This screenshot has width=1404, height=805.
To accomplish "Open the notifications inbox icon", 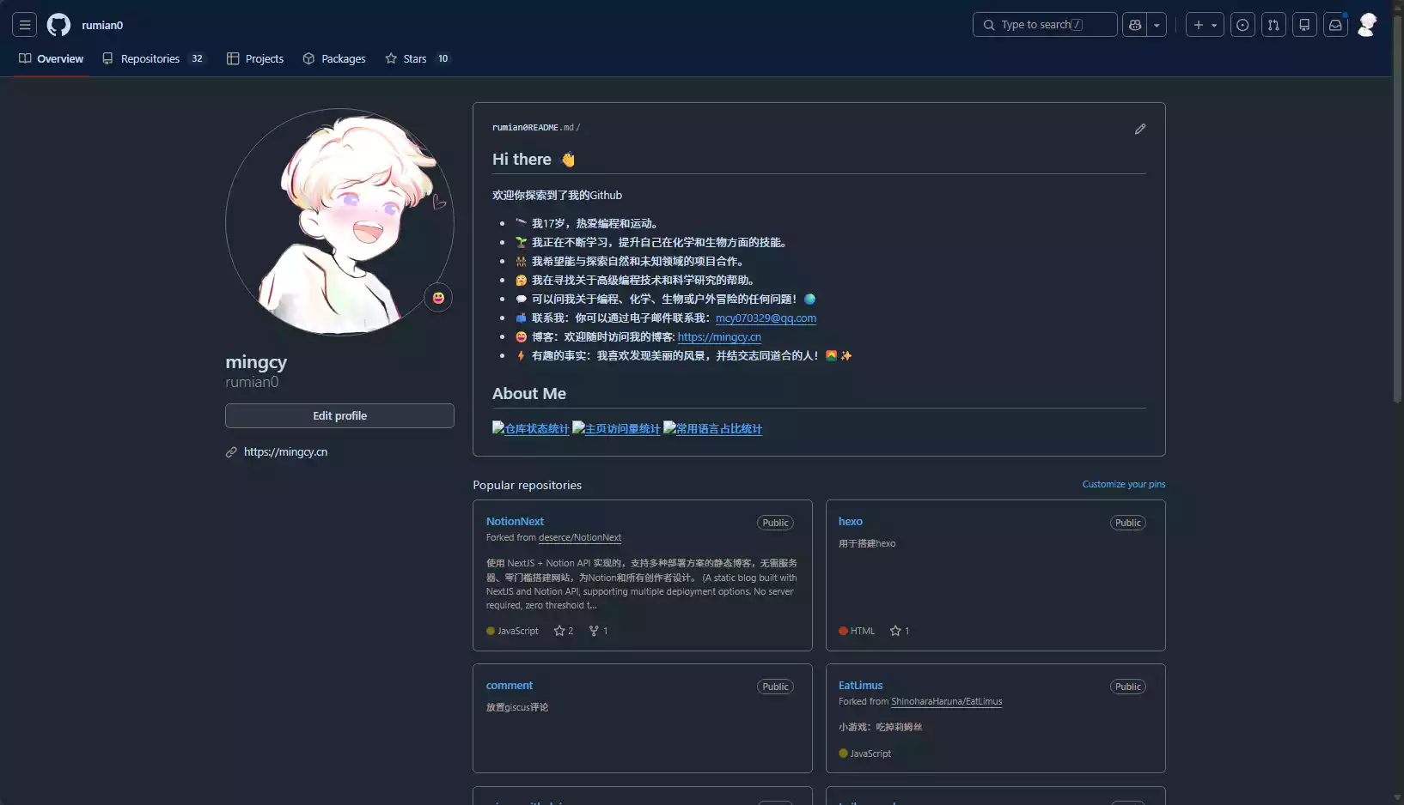I will point(1335,25).
